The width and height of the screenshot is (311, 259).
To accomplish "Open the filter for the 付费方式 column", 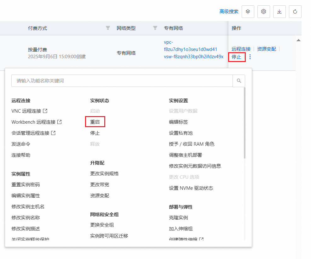I will click(108, 28).
